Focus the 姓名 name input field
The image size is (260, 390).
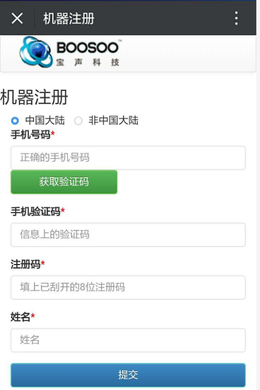[128, 340]
